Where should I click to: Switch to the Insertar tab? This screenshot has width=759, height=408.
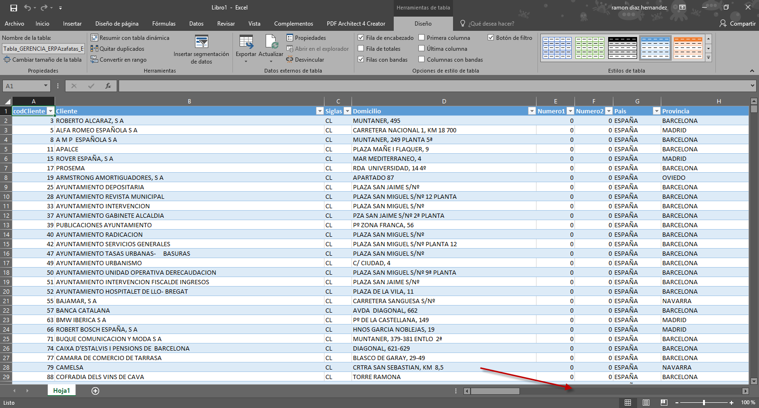(x=72, y=24)
